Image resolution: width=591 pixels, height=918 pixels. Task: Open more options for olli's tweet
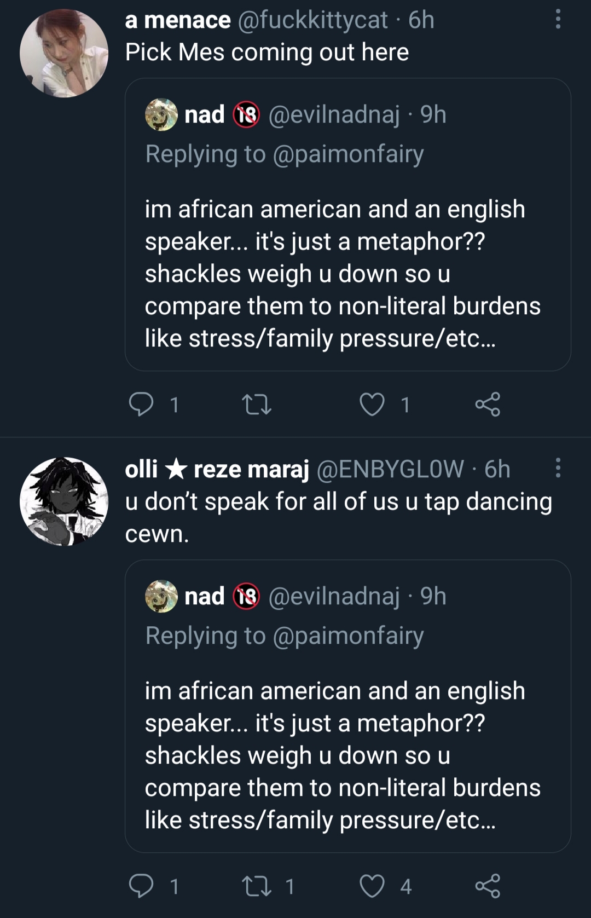[558, 469]
